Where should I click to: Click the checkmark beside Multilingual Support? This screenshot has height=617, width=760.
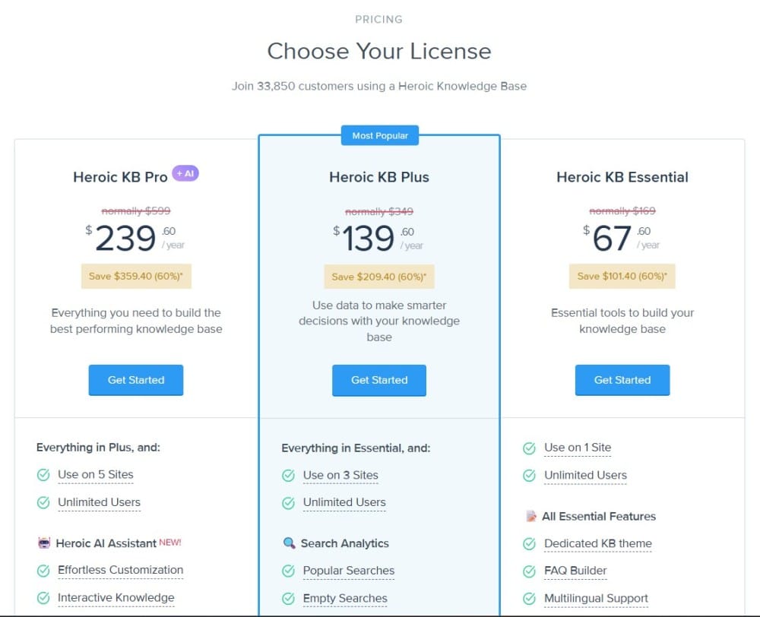pos(529,598)
